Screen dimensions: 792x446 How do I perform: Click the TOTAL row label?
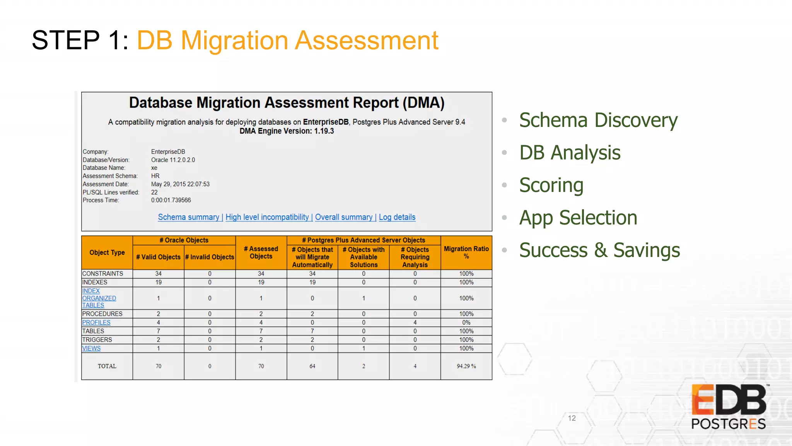click(x=107, y=366)
